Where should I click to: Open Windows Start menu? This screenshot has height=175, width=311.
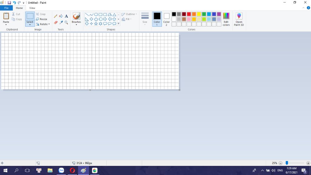pyautogui.click(x=5, y=170)
